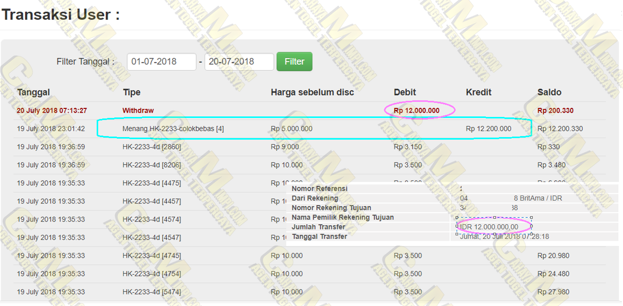Click the Rp 27.980 saldo value
Image resolution: width=623 pixels, height=306 pixels.
[x=553, y=292]
